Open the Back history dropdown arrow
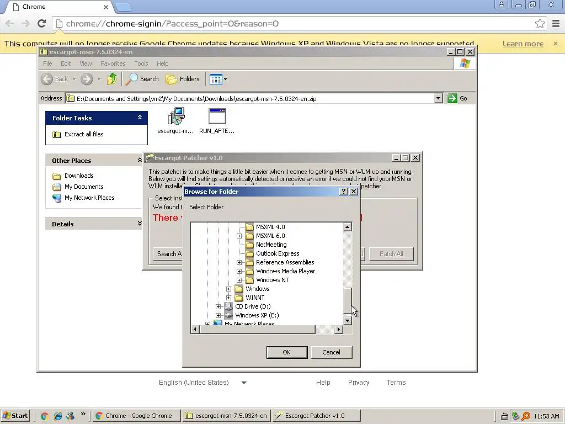The height and width of the screenshot is (424, 565). pyautogui.click(x=74, y=79)
